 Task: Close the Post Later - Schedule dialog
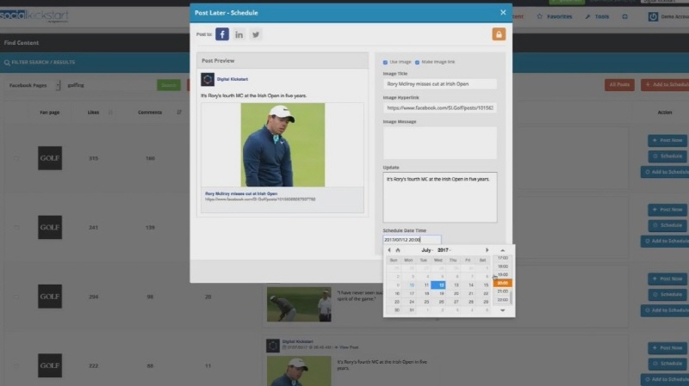(503, 12)
